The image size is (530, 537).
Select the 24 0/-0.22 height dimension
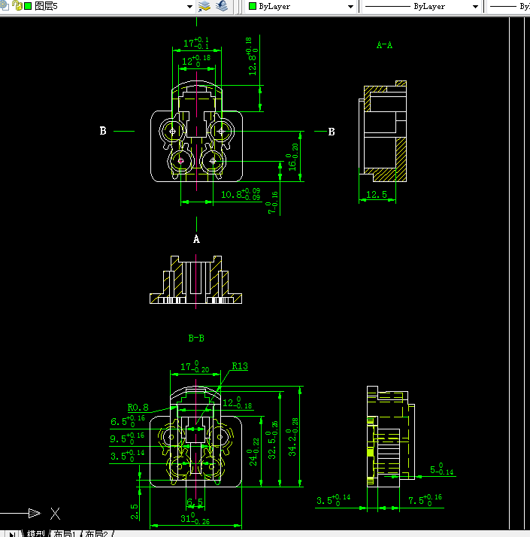coord(253,453)
